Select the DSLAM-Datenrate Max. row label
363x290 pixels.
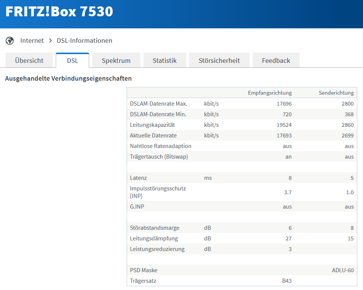tap(159, 103)
